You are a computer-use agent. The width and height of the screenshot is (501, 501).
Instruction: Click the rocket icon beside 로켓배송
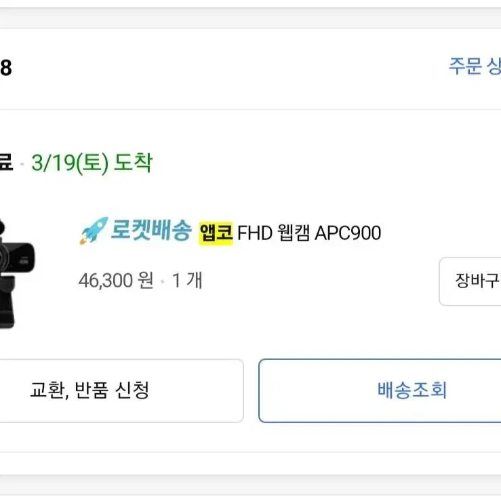(94, 231)
